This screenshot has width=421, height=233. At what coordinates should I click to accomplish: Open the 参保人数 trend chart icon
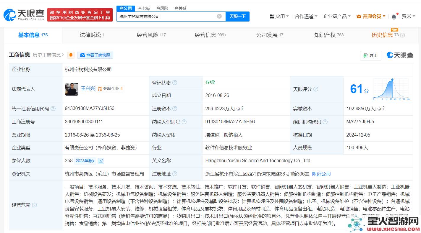pyautogui.click(x=101, y=161)
